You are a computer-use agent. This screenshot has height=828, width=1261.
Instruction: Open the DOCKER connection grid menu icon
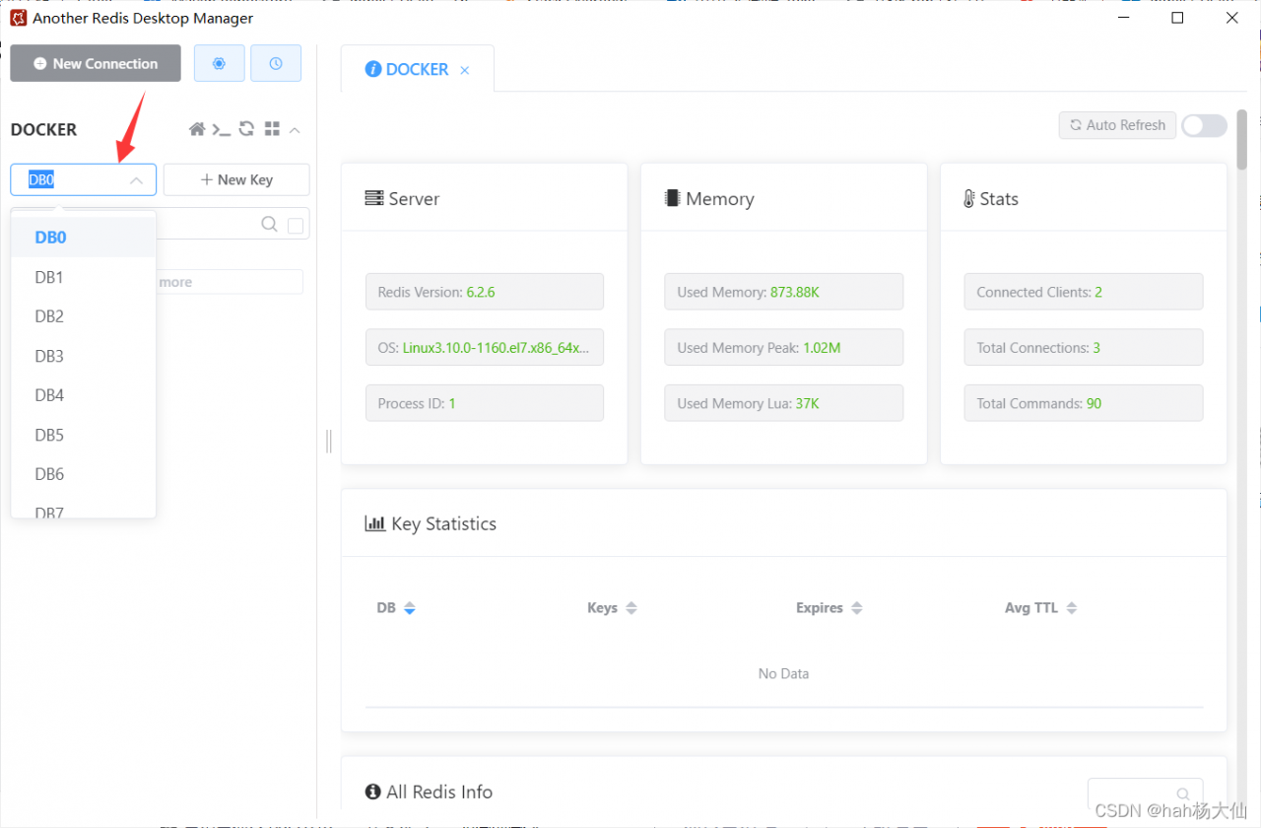point(273,129)
